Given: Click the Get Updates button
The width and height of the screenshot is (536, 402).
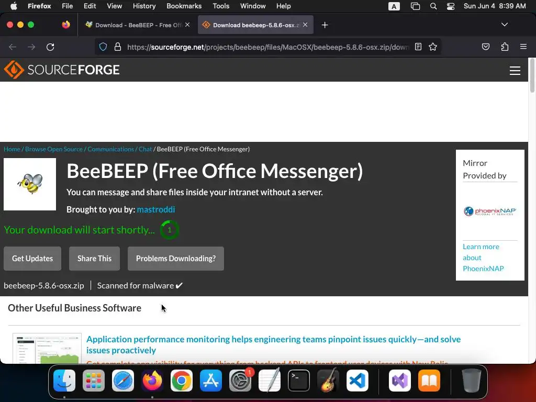Looking at the screenshot, I should [x=32, y=259].
